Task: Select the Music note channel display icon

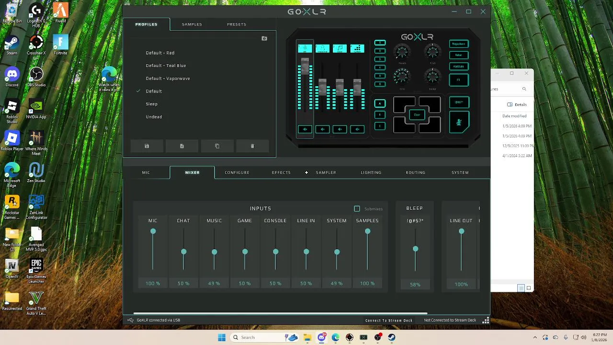Action: click(340, 48)
